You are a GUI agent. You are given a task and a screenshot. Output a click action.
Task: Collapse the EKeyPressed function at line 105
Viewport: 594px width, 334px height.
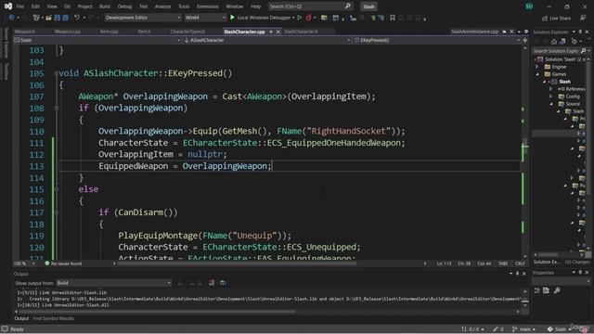pyautogui.click(x=56, y=73)
